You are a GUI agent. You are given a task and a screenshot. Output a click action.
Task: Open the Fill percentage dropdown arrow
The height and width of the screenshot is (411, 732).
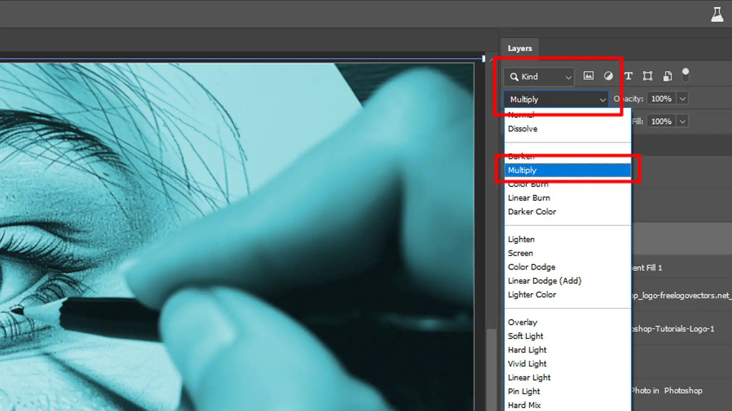(x=682, y=121)
